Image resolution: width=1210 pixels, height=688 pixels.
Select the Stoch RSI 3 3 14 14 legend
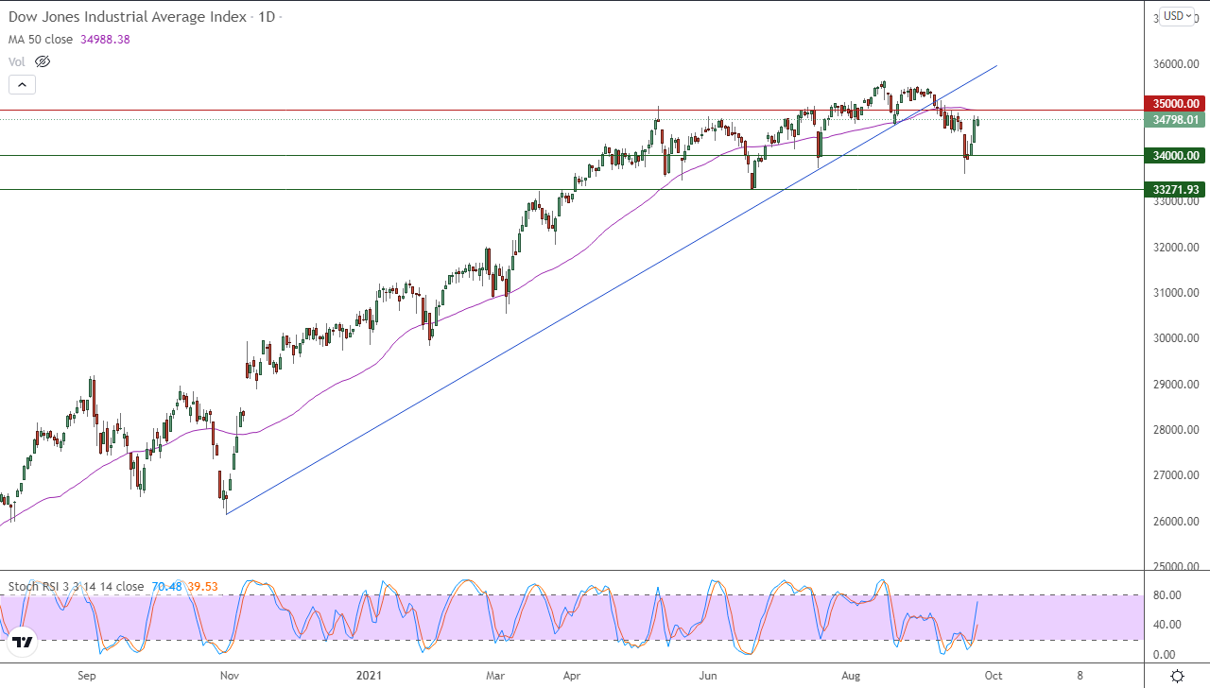[76, 586]
